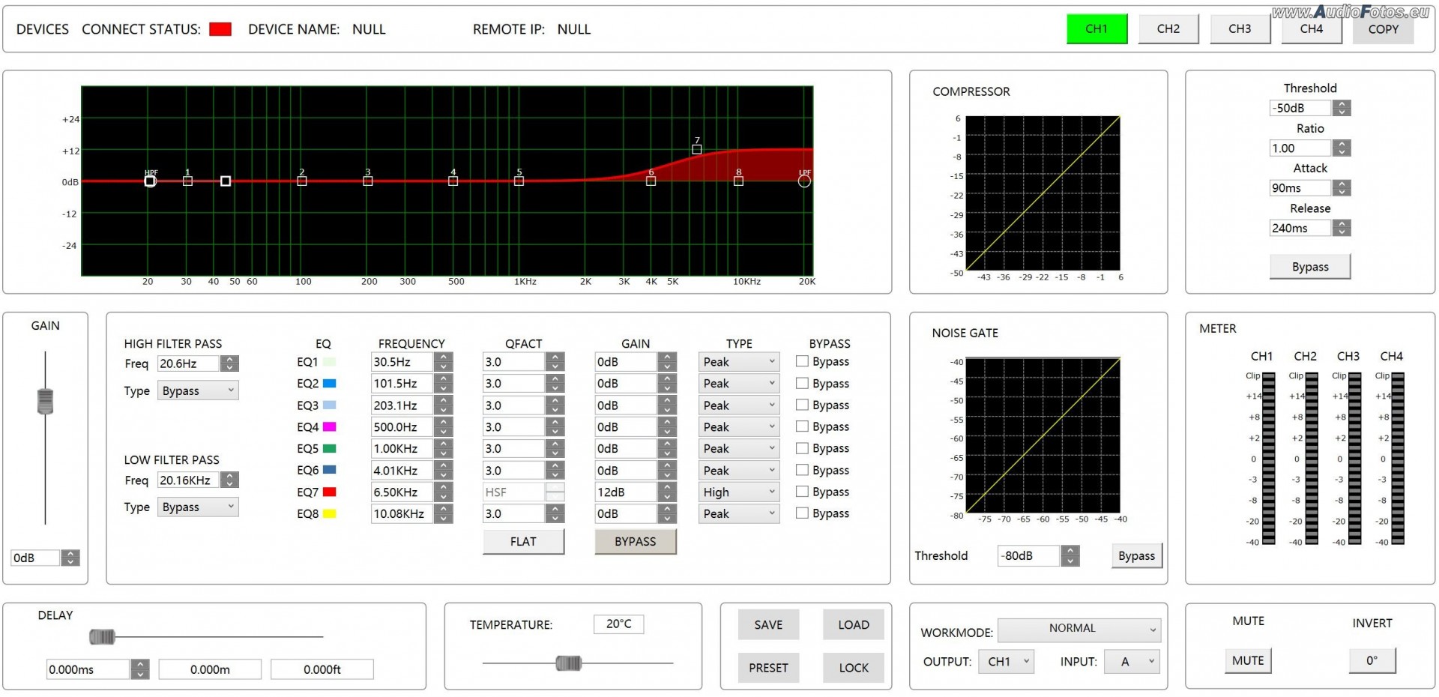Click the compressor Bypass button

point(1310,267)
